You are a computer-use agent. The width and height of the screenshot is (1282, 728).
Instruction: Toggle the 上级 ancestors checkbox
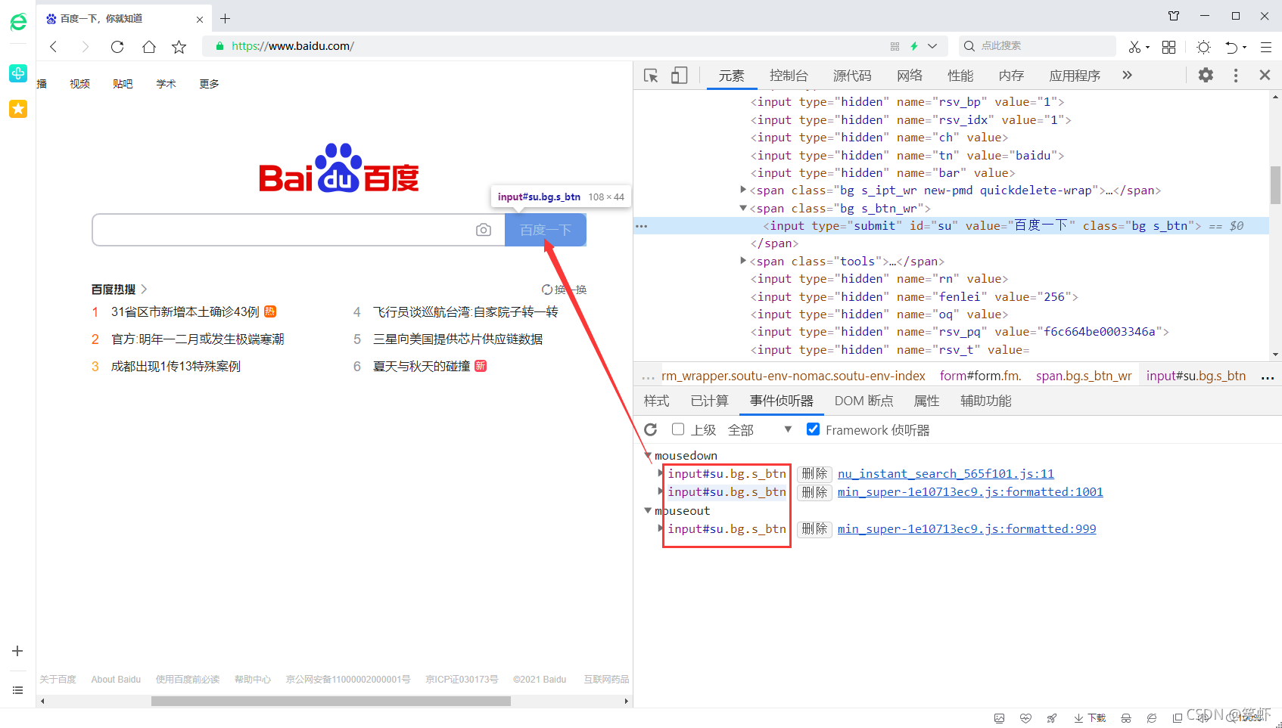[x=678, y=429]
